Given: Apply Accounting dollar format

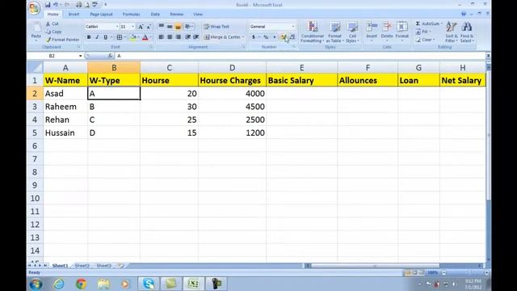Looking at the screenshot, I should point(254,37).
